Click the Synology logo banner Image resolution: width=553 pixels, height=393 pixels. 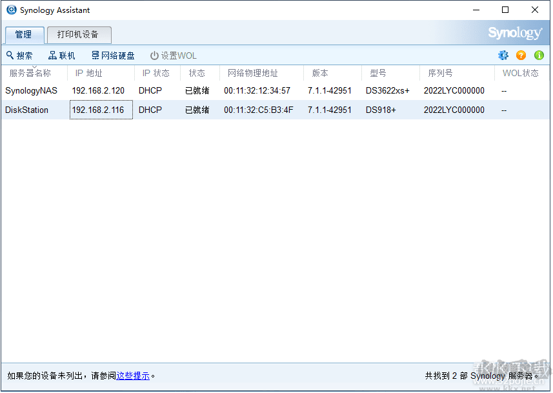[x=514, y=32]
